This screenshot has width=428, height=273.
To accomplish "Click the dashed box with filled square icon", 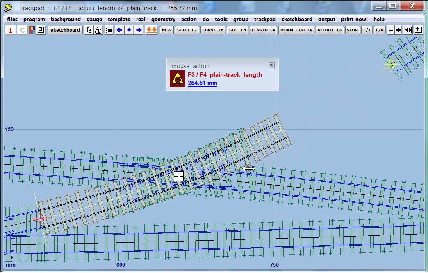I will (109, 30).
